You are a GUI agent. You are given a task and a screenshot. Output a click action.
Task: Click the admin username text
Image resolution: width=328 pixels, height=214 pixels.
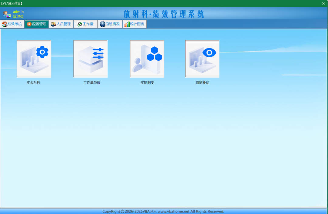click(x=18, y=12)
